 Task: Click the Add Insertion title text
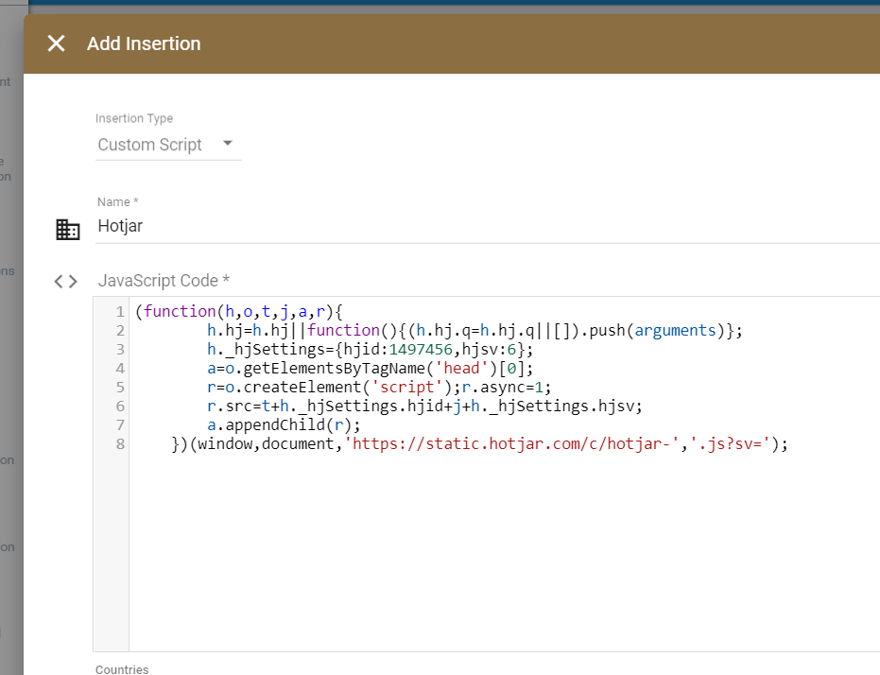click(x=144, y=43)
